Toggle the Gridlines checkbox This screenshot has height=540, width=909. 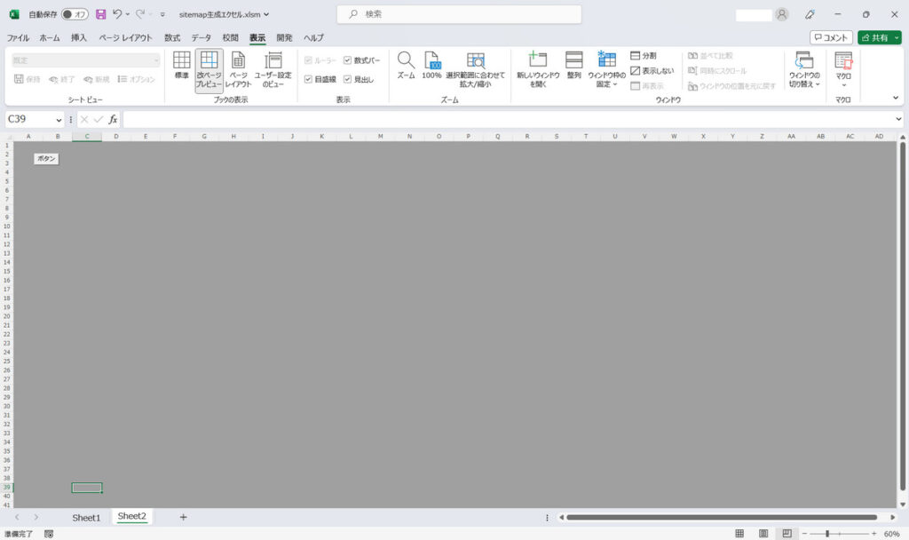[x=308, y=79]
